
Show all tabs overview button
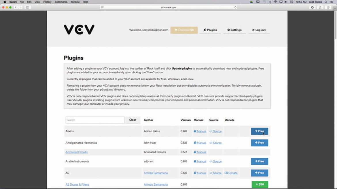(x=328, y=7)
